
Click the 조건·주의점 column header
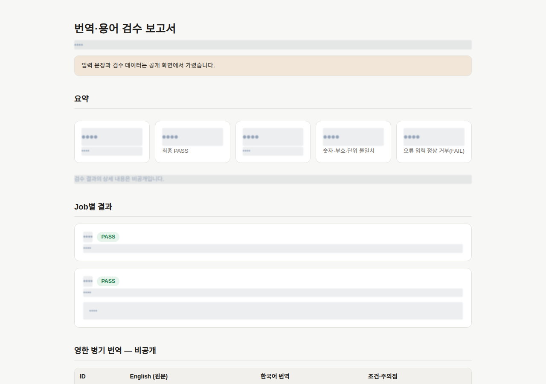[x=383, y=376]
